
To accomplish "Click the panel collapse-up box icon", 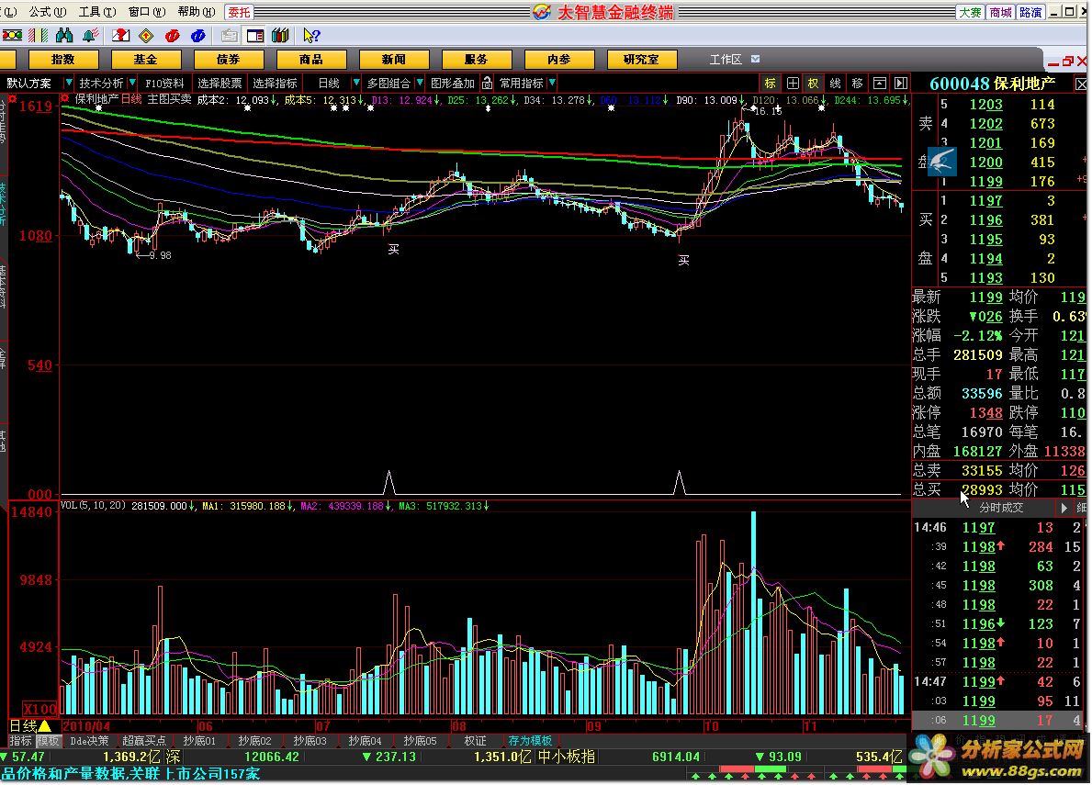I will pos(880,84).
